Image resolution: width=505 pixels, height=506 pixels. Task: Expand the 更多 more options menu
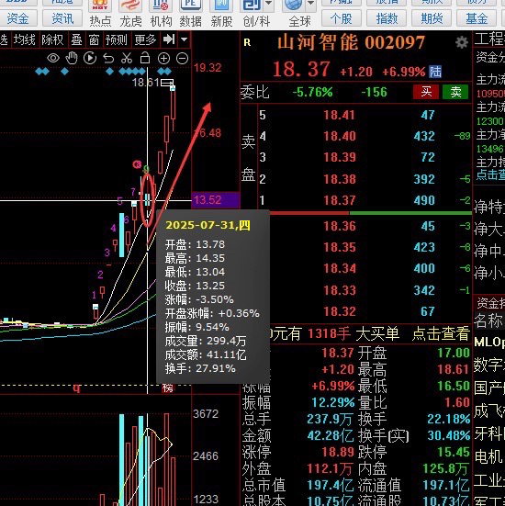pyautogui.click(x=145, y=40)
